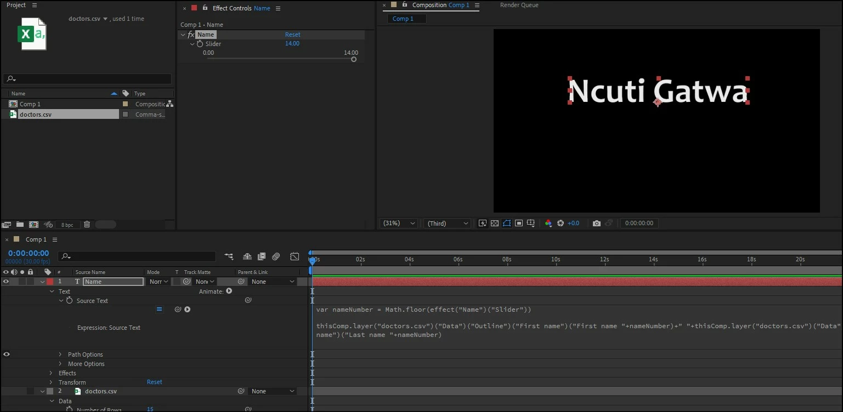Click Reset Exposure aperture icon

561,223
